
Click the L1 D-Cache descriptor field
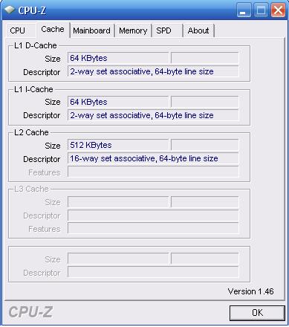click(153, 71)
